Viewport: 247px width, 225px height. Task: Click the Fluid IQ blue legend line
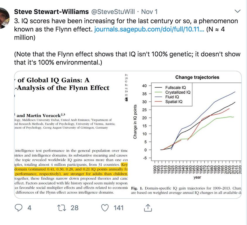[158, 97]
